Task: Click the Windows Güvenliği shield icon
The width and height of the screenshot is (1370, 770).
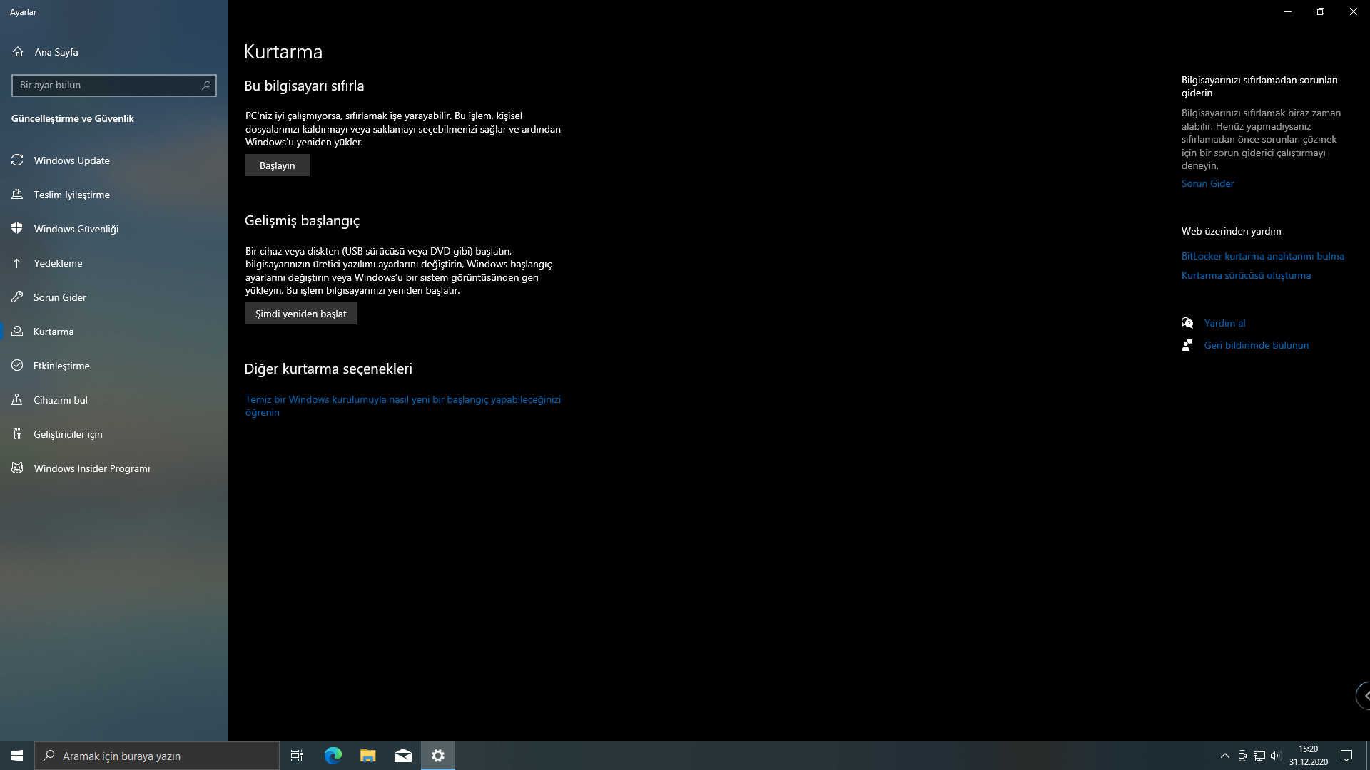Action: coord(17,229)
